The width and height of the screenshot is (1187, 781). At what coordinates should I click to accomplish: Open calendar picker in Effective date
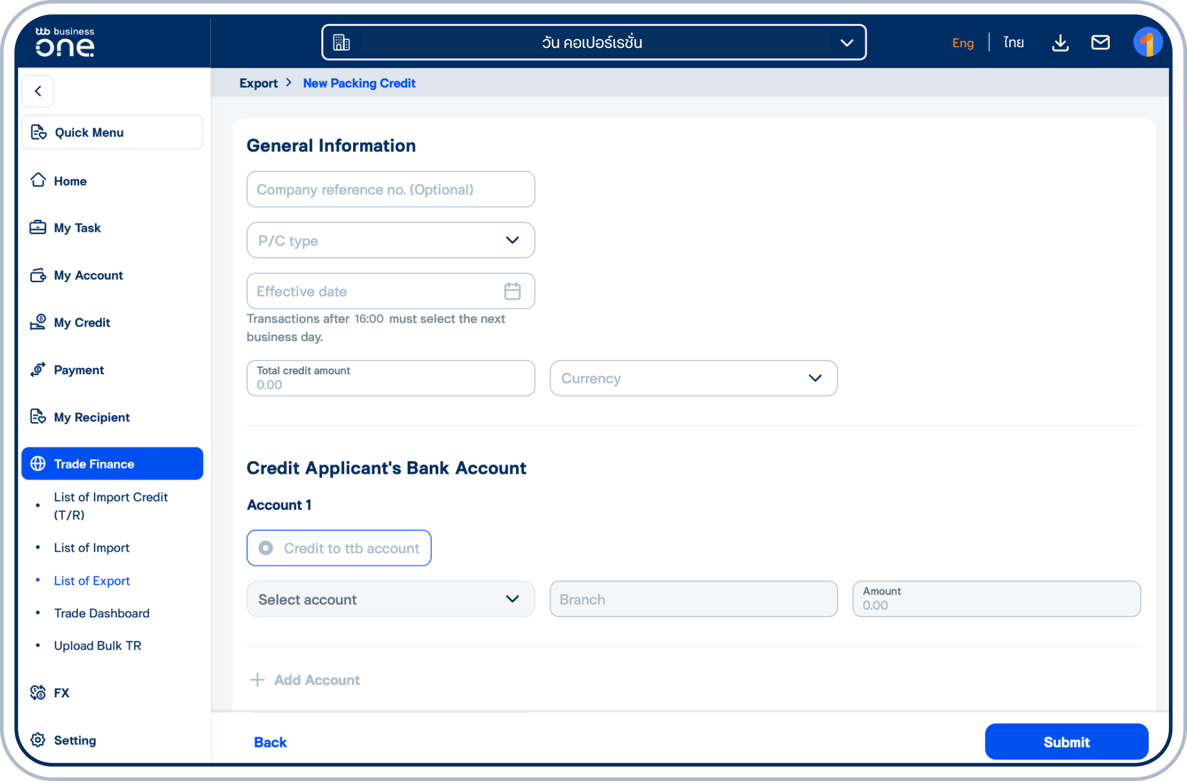512,291
